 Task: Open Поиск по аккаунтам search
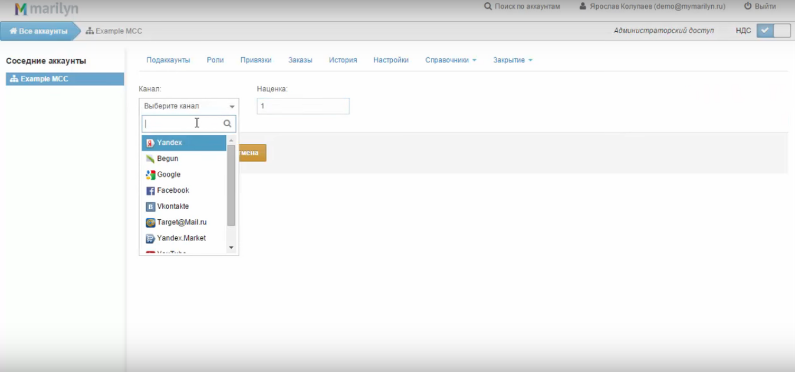pyautogui.click(x=522, y=6)
